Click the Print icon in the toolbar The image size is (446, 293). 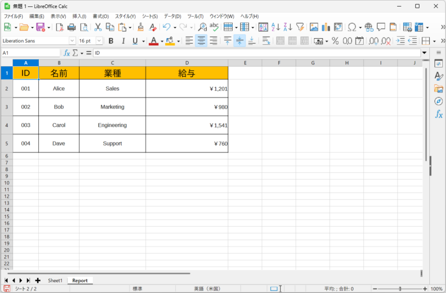tap(71, 27)
